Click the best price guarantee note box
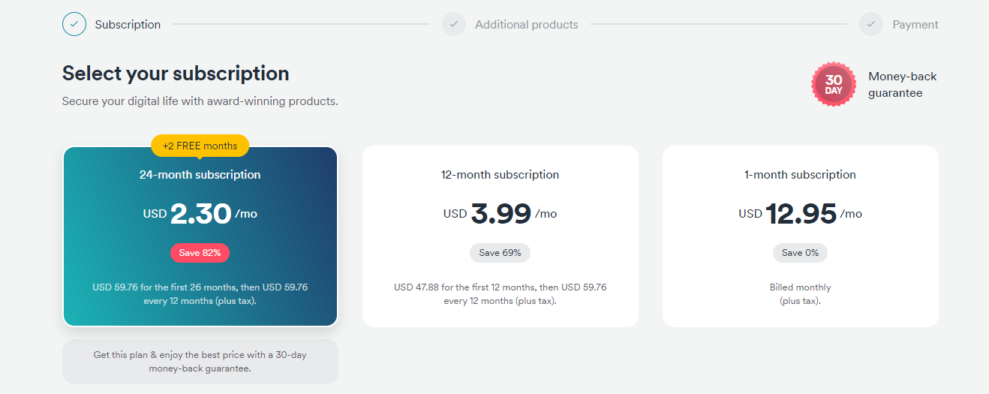The width and height of the screenshot is (989, 394). click(200, 362)
